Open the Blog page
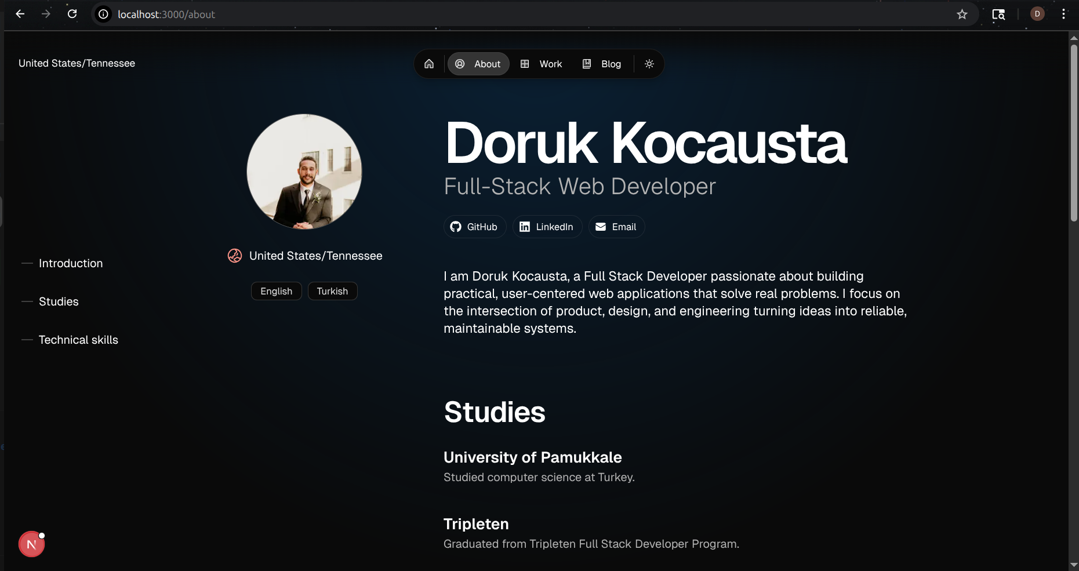Viewport: 1079px width, 571px height. coord(602,64)
